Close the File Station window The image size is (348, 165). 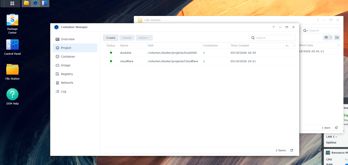(x=337, y=20)
